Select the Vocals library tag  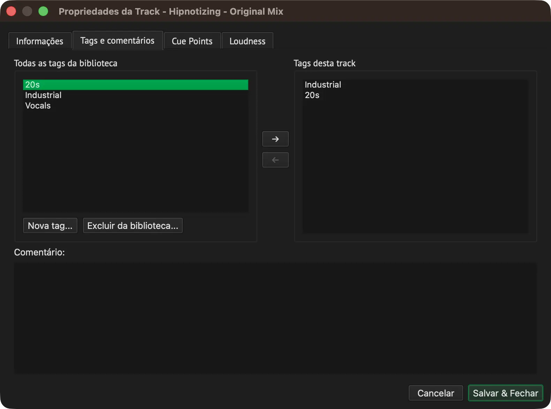136,106
